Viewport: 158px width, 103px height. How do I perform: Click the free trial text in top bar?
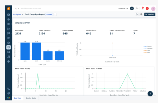123,8
